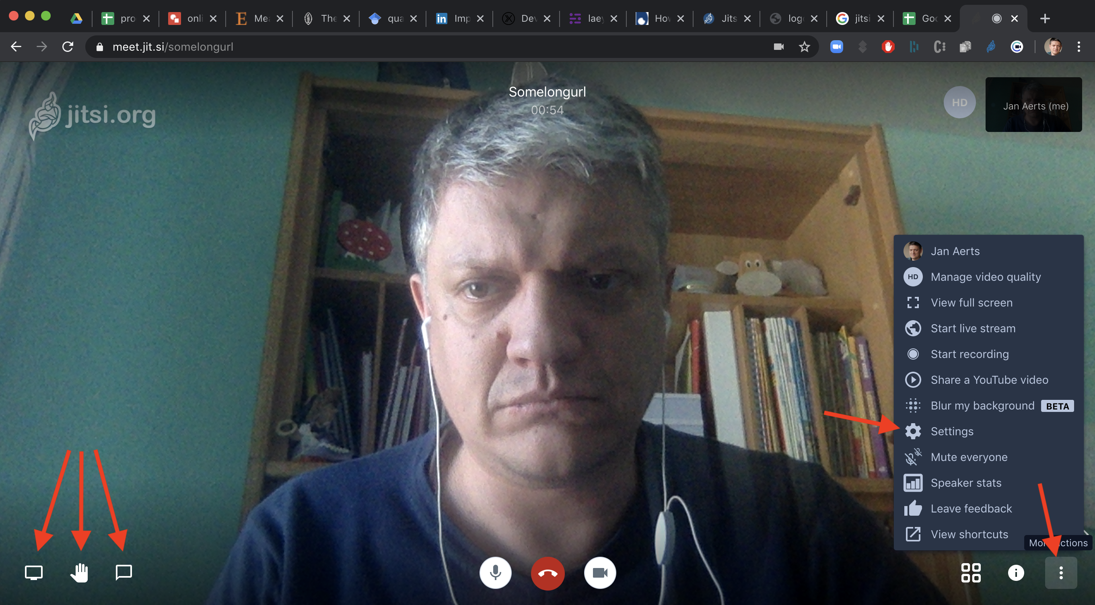Choose Leave feedback
Screen dimensions: 1095x605
pos(988,508)
